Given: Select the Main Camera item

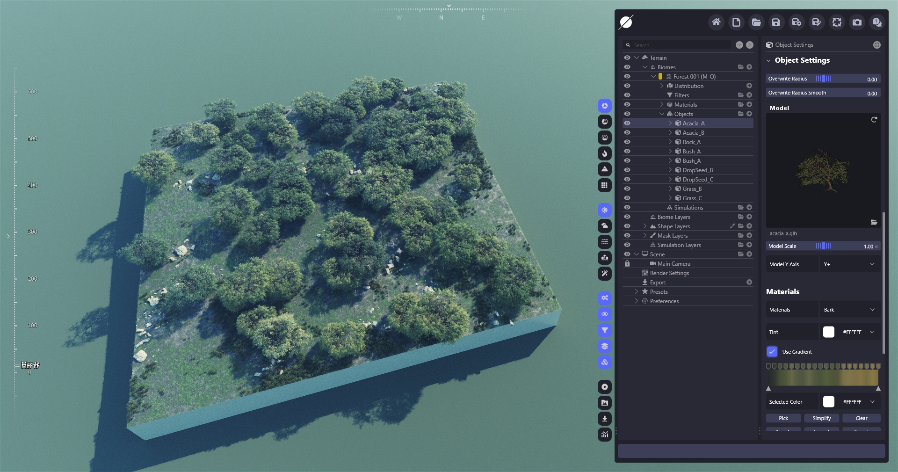Looking at the screenshot, I should pyautogui.click(x=673, y=263).
